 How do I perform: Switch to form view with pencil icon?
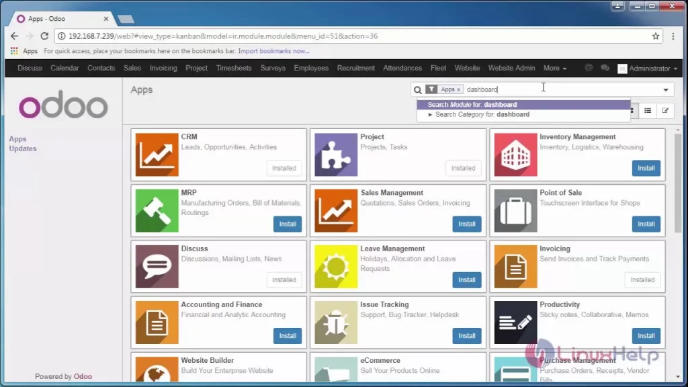pyautogui.click(x=665, y=111)
